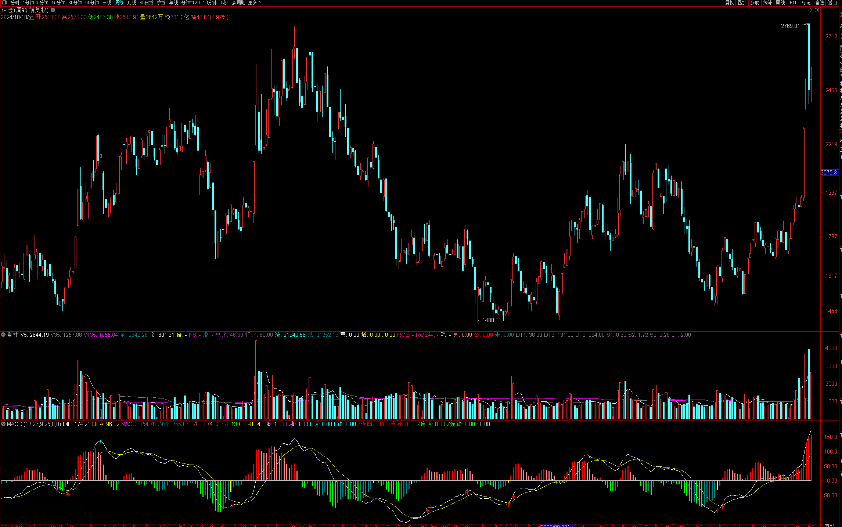This screenshot has width=842, height=527.
Task: Select 60分钟 period tab
Action: click(x=92, y=3)
